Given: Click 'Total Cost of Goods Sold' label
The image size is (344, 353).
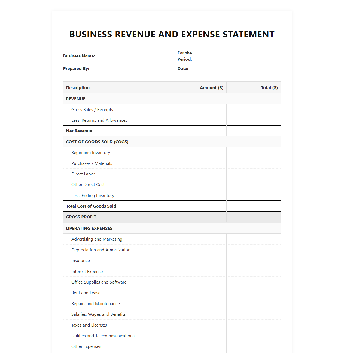Looking at the screenshot, I should pos(91,206).
